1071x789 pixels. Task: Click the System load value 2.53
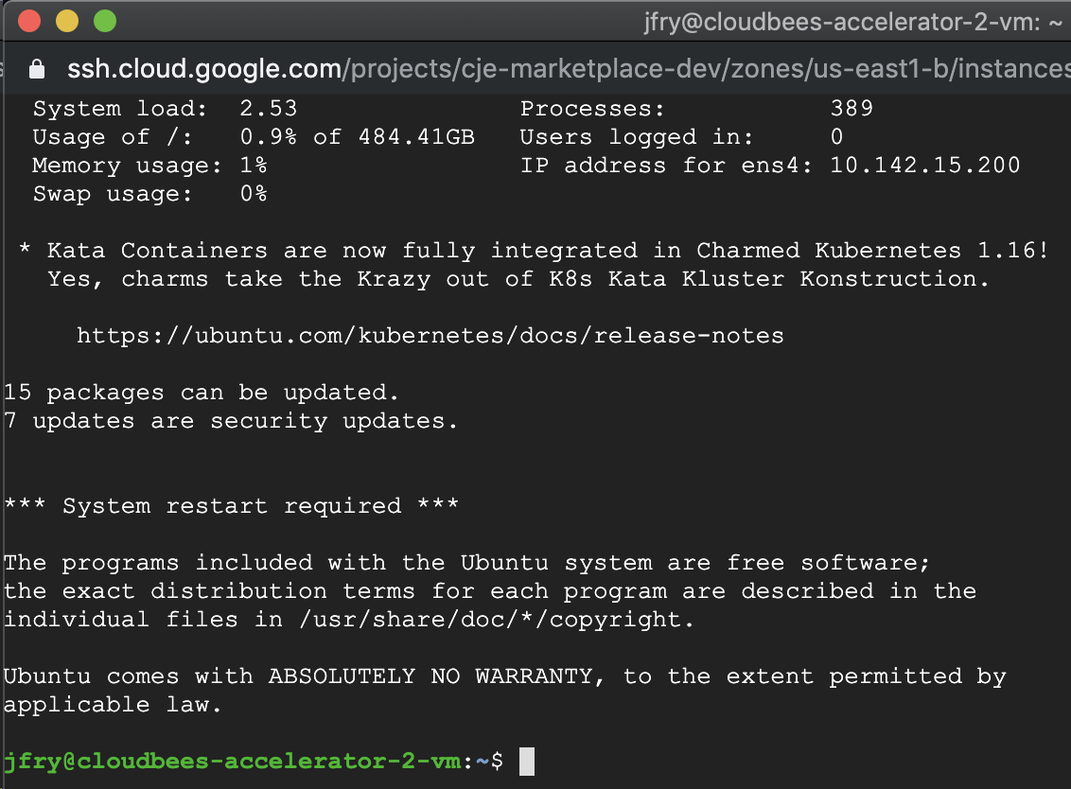pos(269,108)
